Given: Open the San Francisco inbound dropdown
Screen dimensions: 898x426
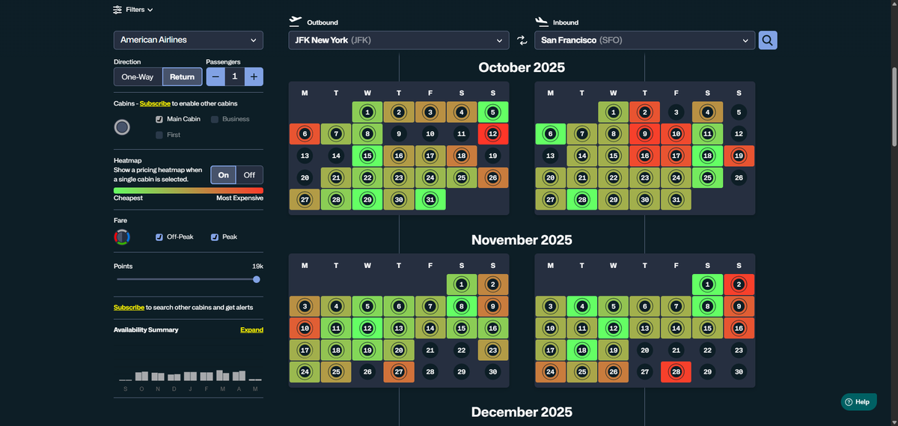Looking at the screenshot, I should click(x=644, y=40).
